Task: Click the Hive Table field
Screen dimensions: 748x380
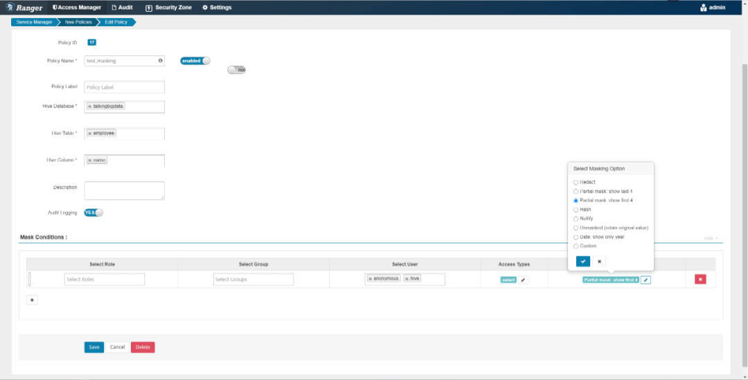Action: tap(124, 134)
